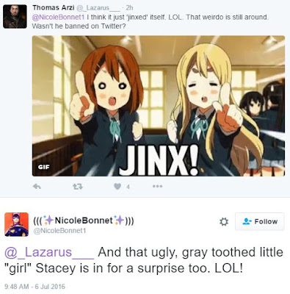Image resolution: width=290 pixels, height=294 pixels.
Task: Play the JINX anime GIF
Action: [159, 106]
